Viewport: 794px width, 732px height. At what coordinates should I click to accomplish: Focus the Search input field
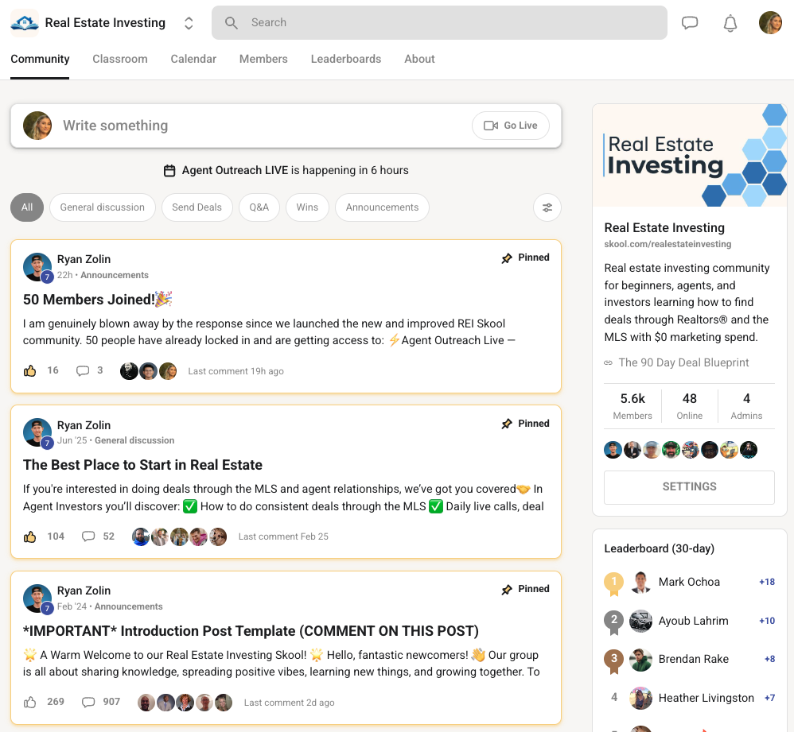(439, 23)
